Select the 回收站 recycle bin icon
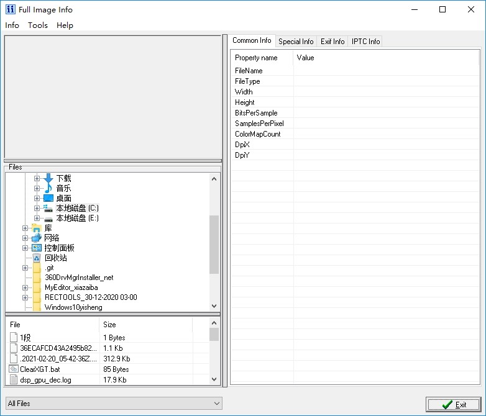The image size is (486, 416). 37,258
